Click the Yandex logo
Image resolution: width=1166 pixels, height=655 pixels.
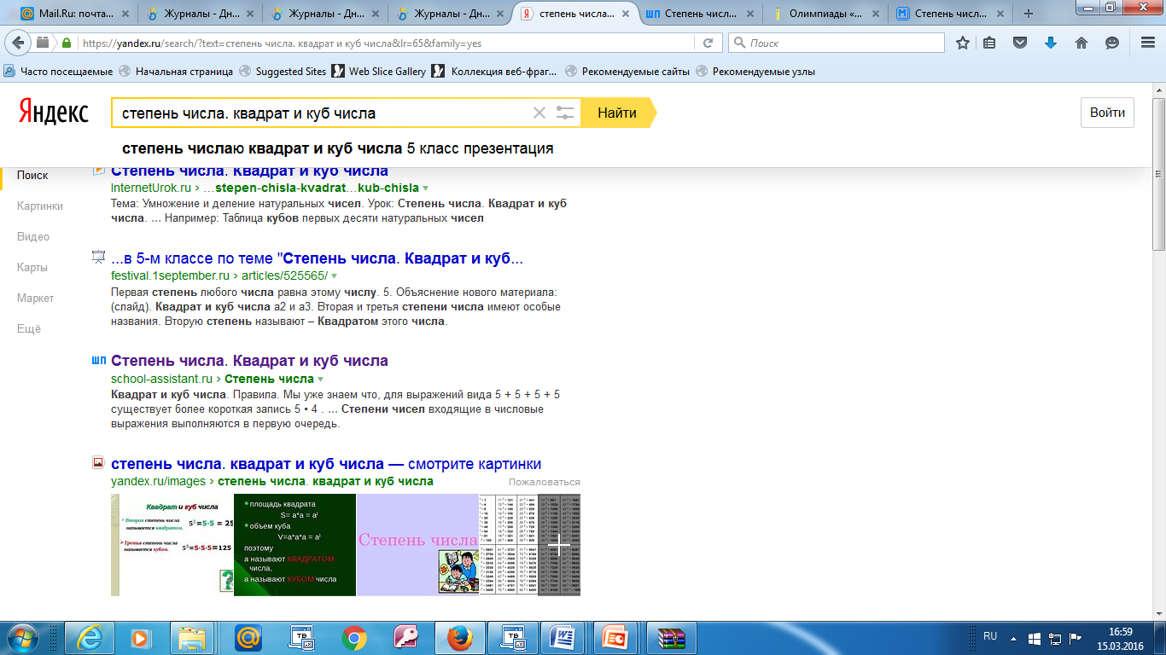point(54,112)
